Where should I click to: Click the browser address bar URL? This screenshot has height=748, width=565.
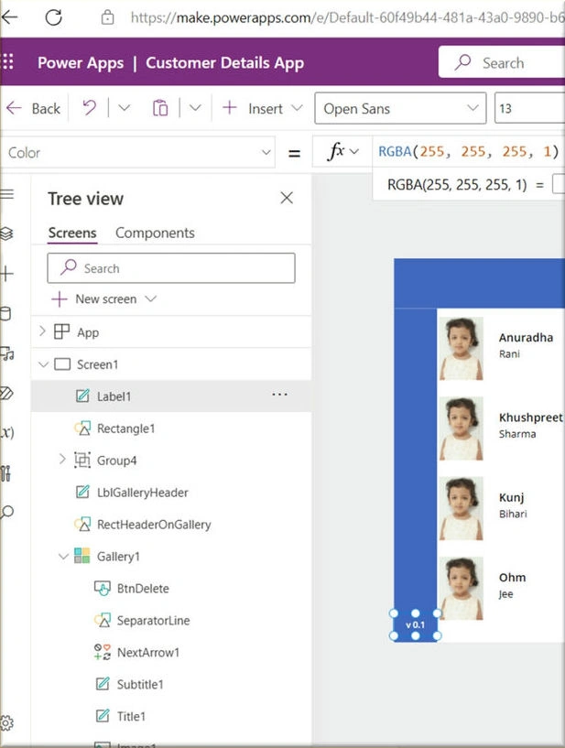coord(347,17)
